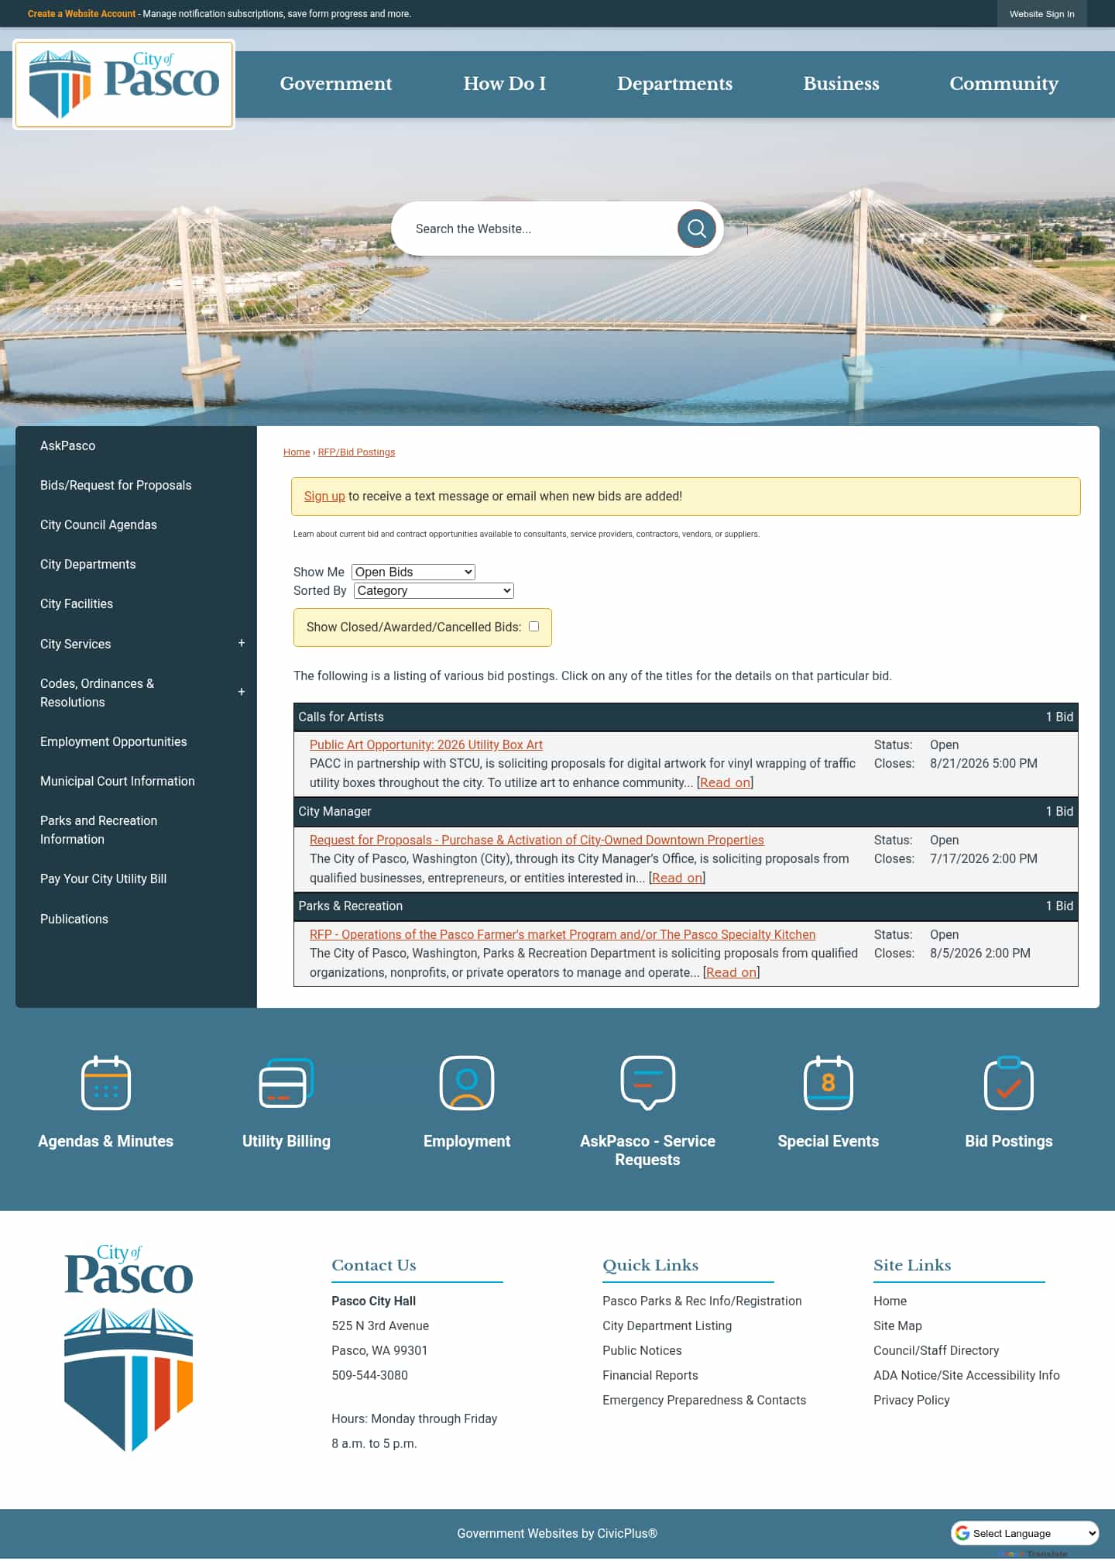Select Pay Your City Utility Bill
This screenshot has height=1561, width=1115.
click(104, 878)
